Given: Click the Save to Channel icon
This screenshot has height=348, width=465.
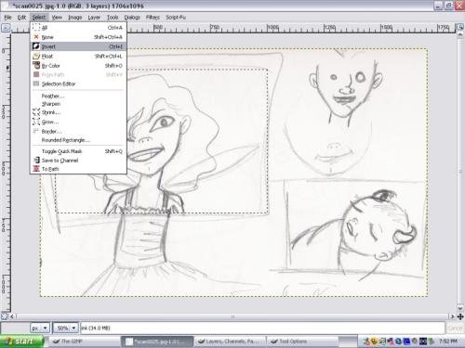Looking at the screenshot, I should (x=36, y=160).
